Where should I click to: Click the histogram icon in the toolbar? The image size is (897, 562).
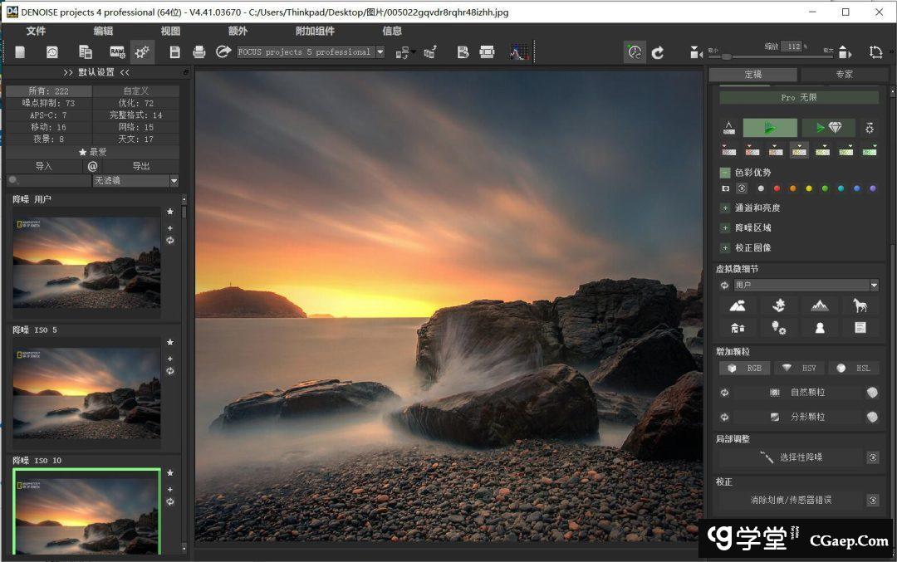(x=518, y=52)
